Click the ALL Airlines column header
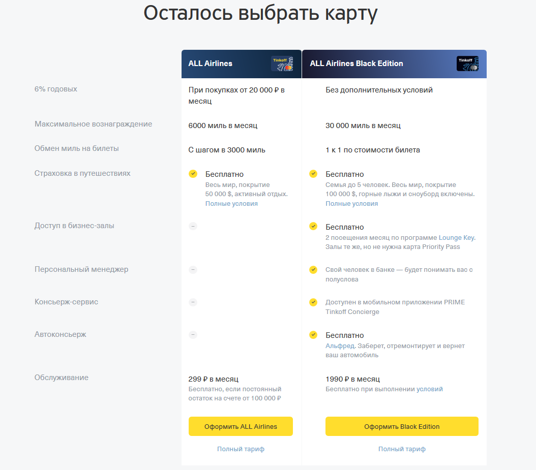536x470 pixels. pyautogui.click(x=242, y=64)
